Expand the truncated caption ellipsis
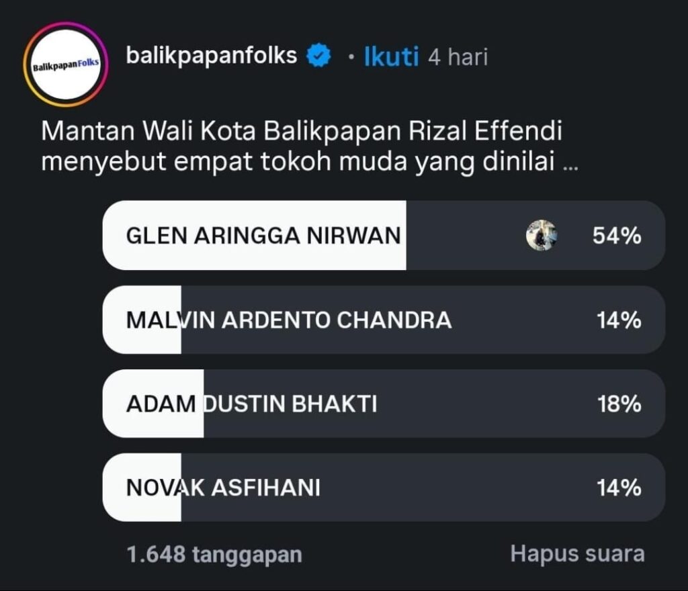Image resolution: width=688 pixels, height=591 pixels. pyautogui.click(x=570, y=167)
